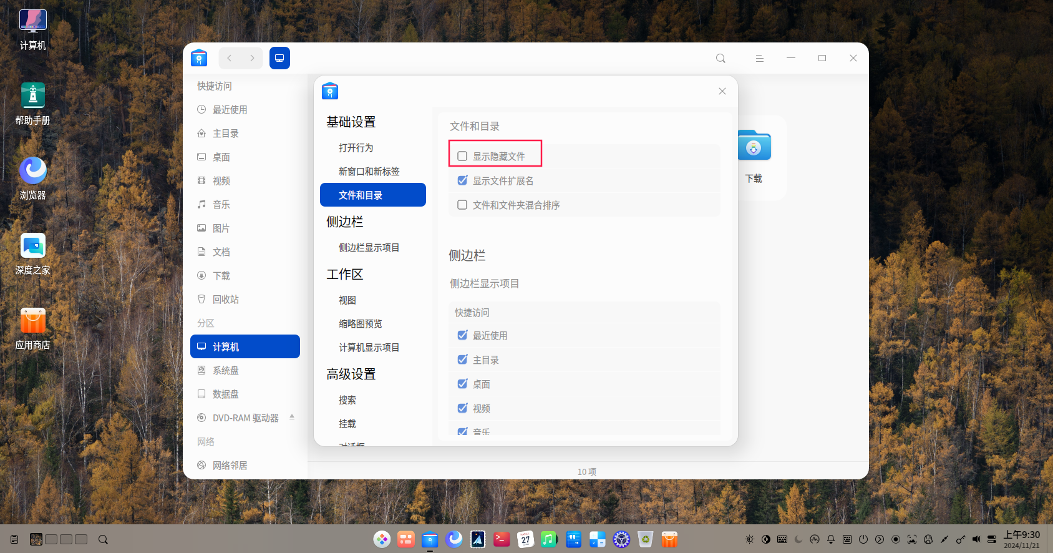Screen dimensions: 1053x553
Task: Eject the DVD-RAM 驱动器
Action: click(x=292, y=417)
